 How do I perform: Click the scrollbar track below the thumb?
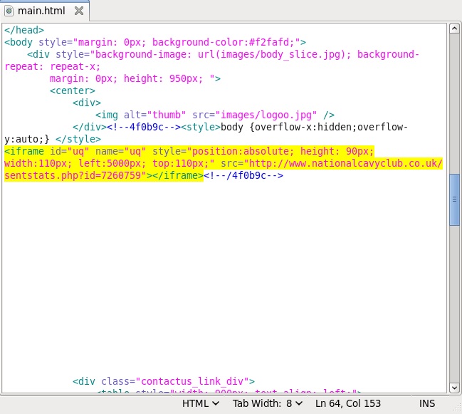point(454,306)
